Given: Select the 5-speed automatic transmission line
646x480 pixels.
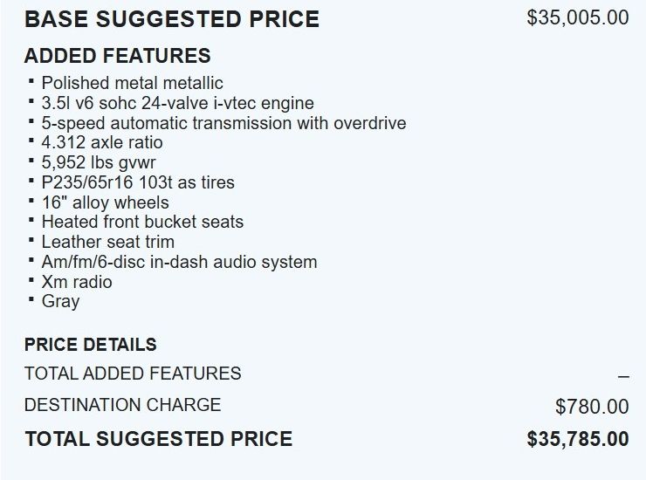Looking at the screenshot, I should (x=223, y=123).
